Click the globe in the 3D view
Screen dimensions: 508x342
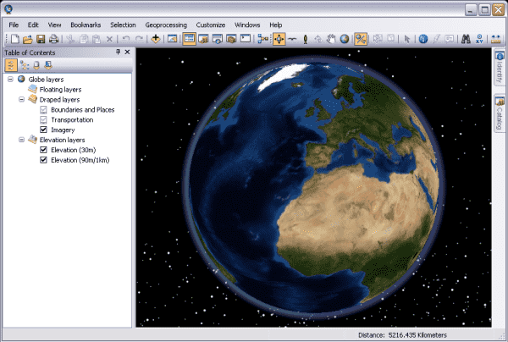click(313, 188)
